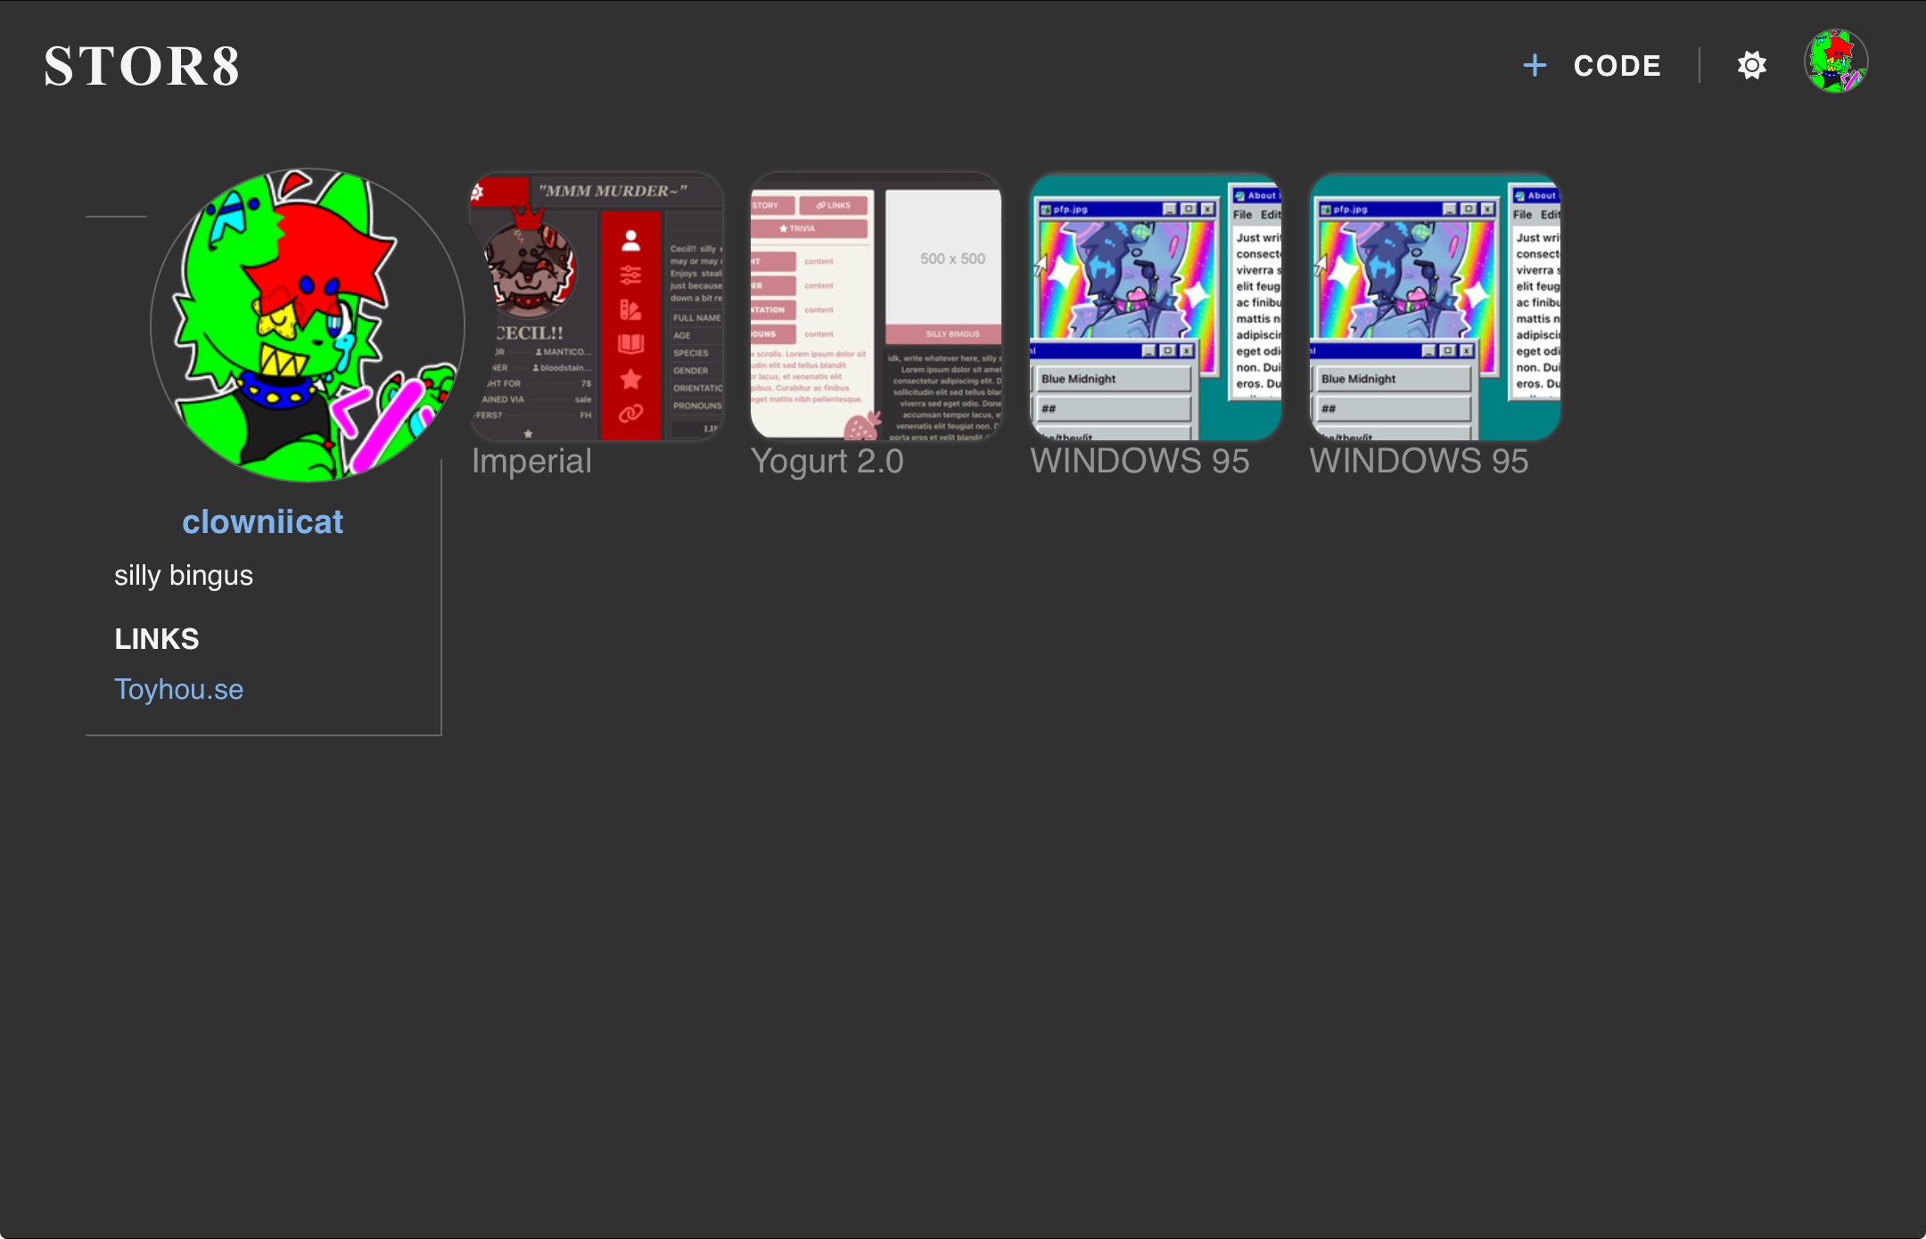Viewport: 1926px width, 1239px height.
Task: Click the palette icon in Imperial template sidebar
Action: tap(631, 310)
